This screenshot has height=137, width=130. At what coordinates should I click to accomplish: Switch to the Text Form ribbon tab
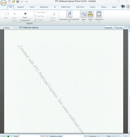(x=80, y=7)
